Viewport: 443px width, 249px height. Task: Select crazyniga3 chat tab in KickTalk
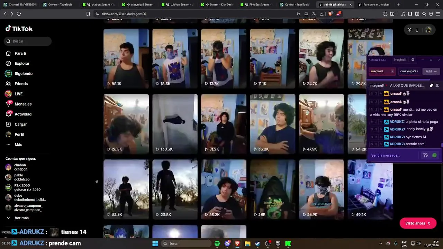click(409, 71)
